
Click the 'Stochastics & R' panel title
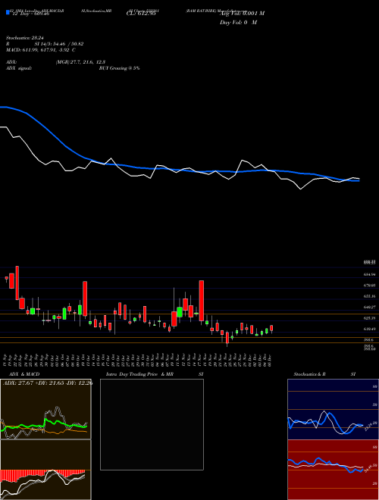pos(309,374)
